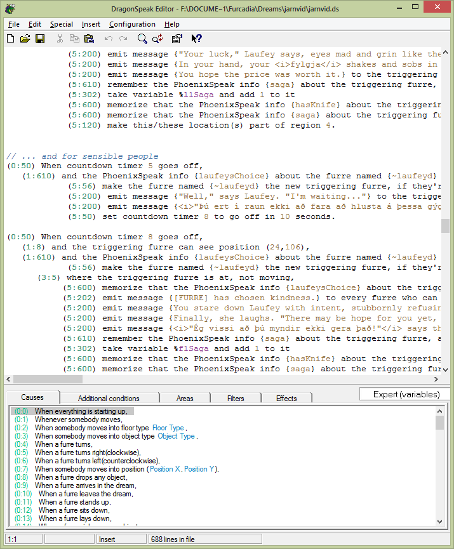454x549 pixels.
Task: Click the horizontal scrollbar thumb
Action: pyautogui.click(x=48, y=379)
